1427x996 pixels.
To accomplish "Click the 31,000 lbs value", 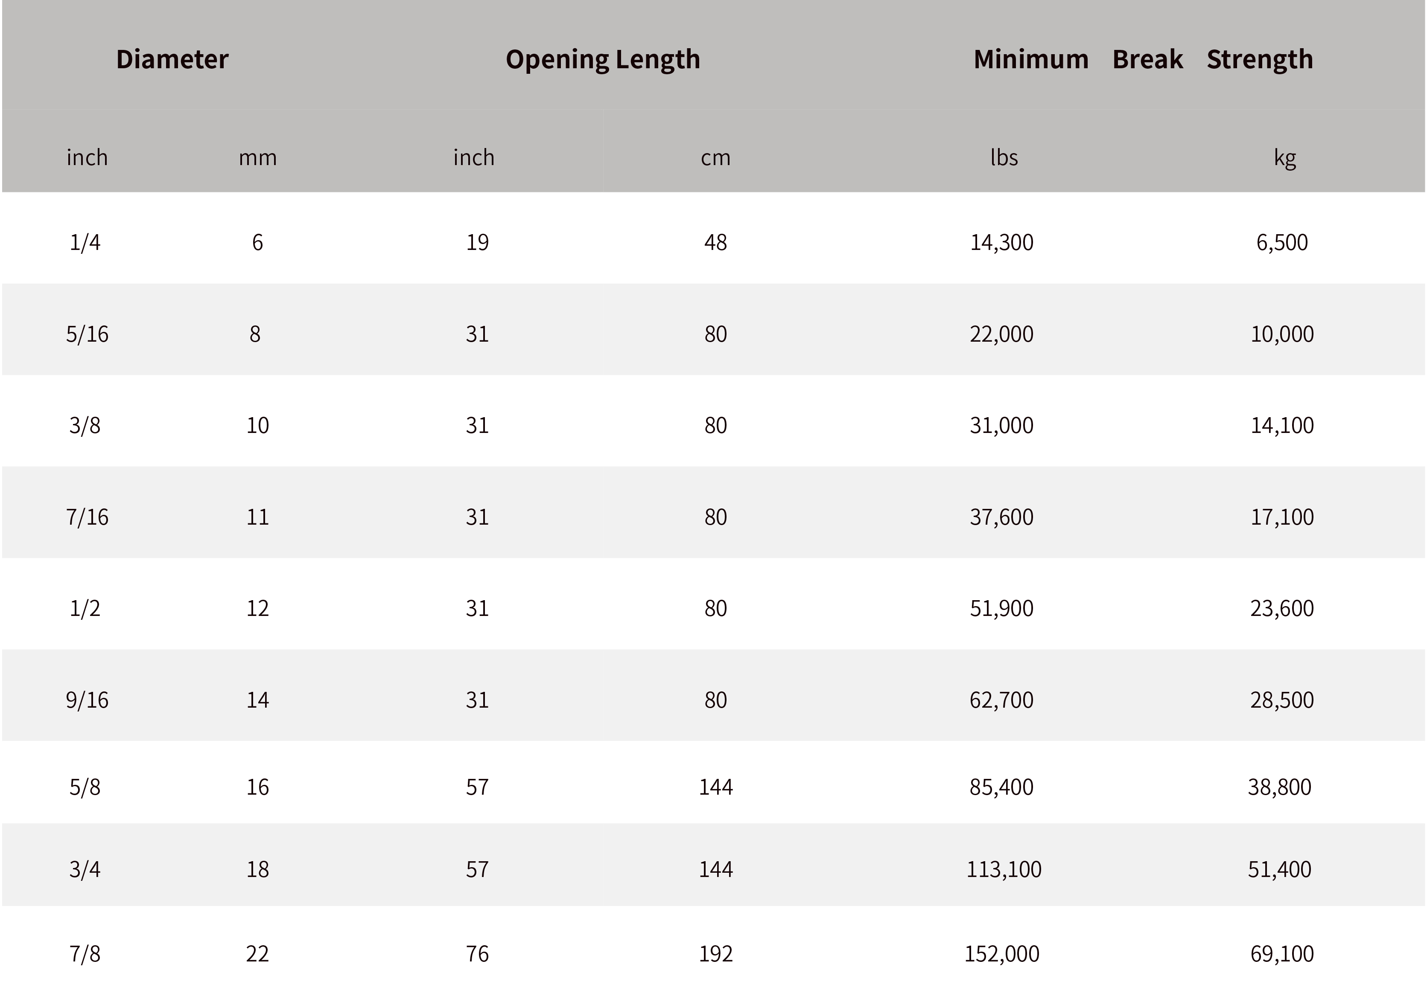I will pos(1002,425).
